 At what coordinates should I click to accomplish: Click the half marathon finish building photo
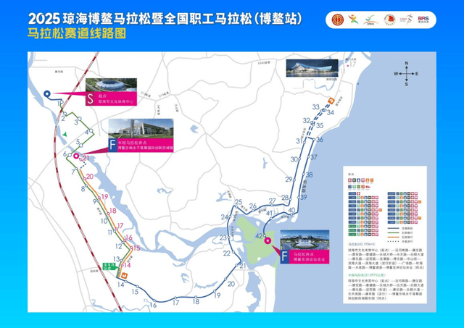click(x=141, y=129)
